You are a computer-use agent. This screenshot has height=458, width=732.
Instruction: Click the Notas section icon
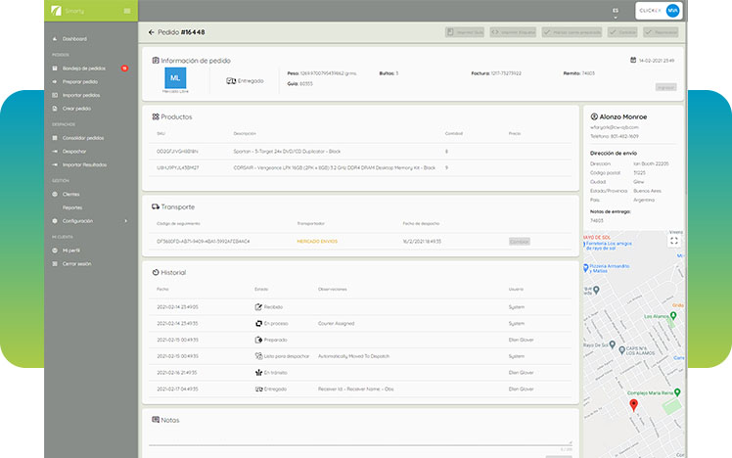click(x=156, y=419)
